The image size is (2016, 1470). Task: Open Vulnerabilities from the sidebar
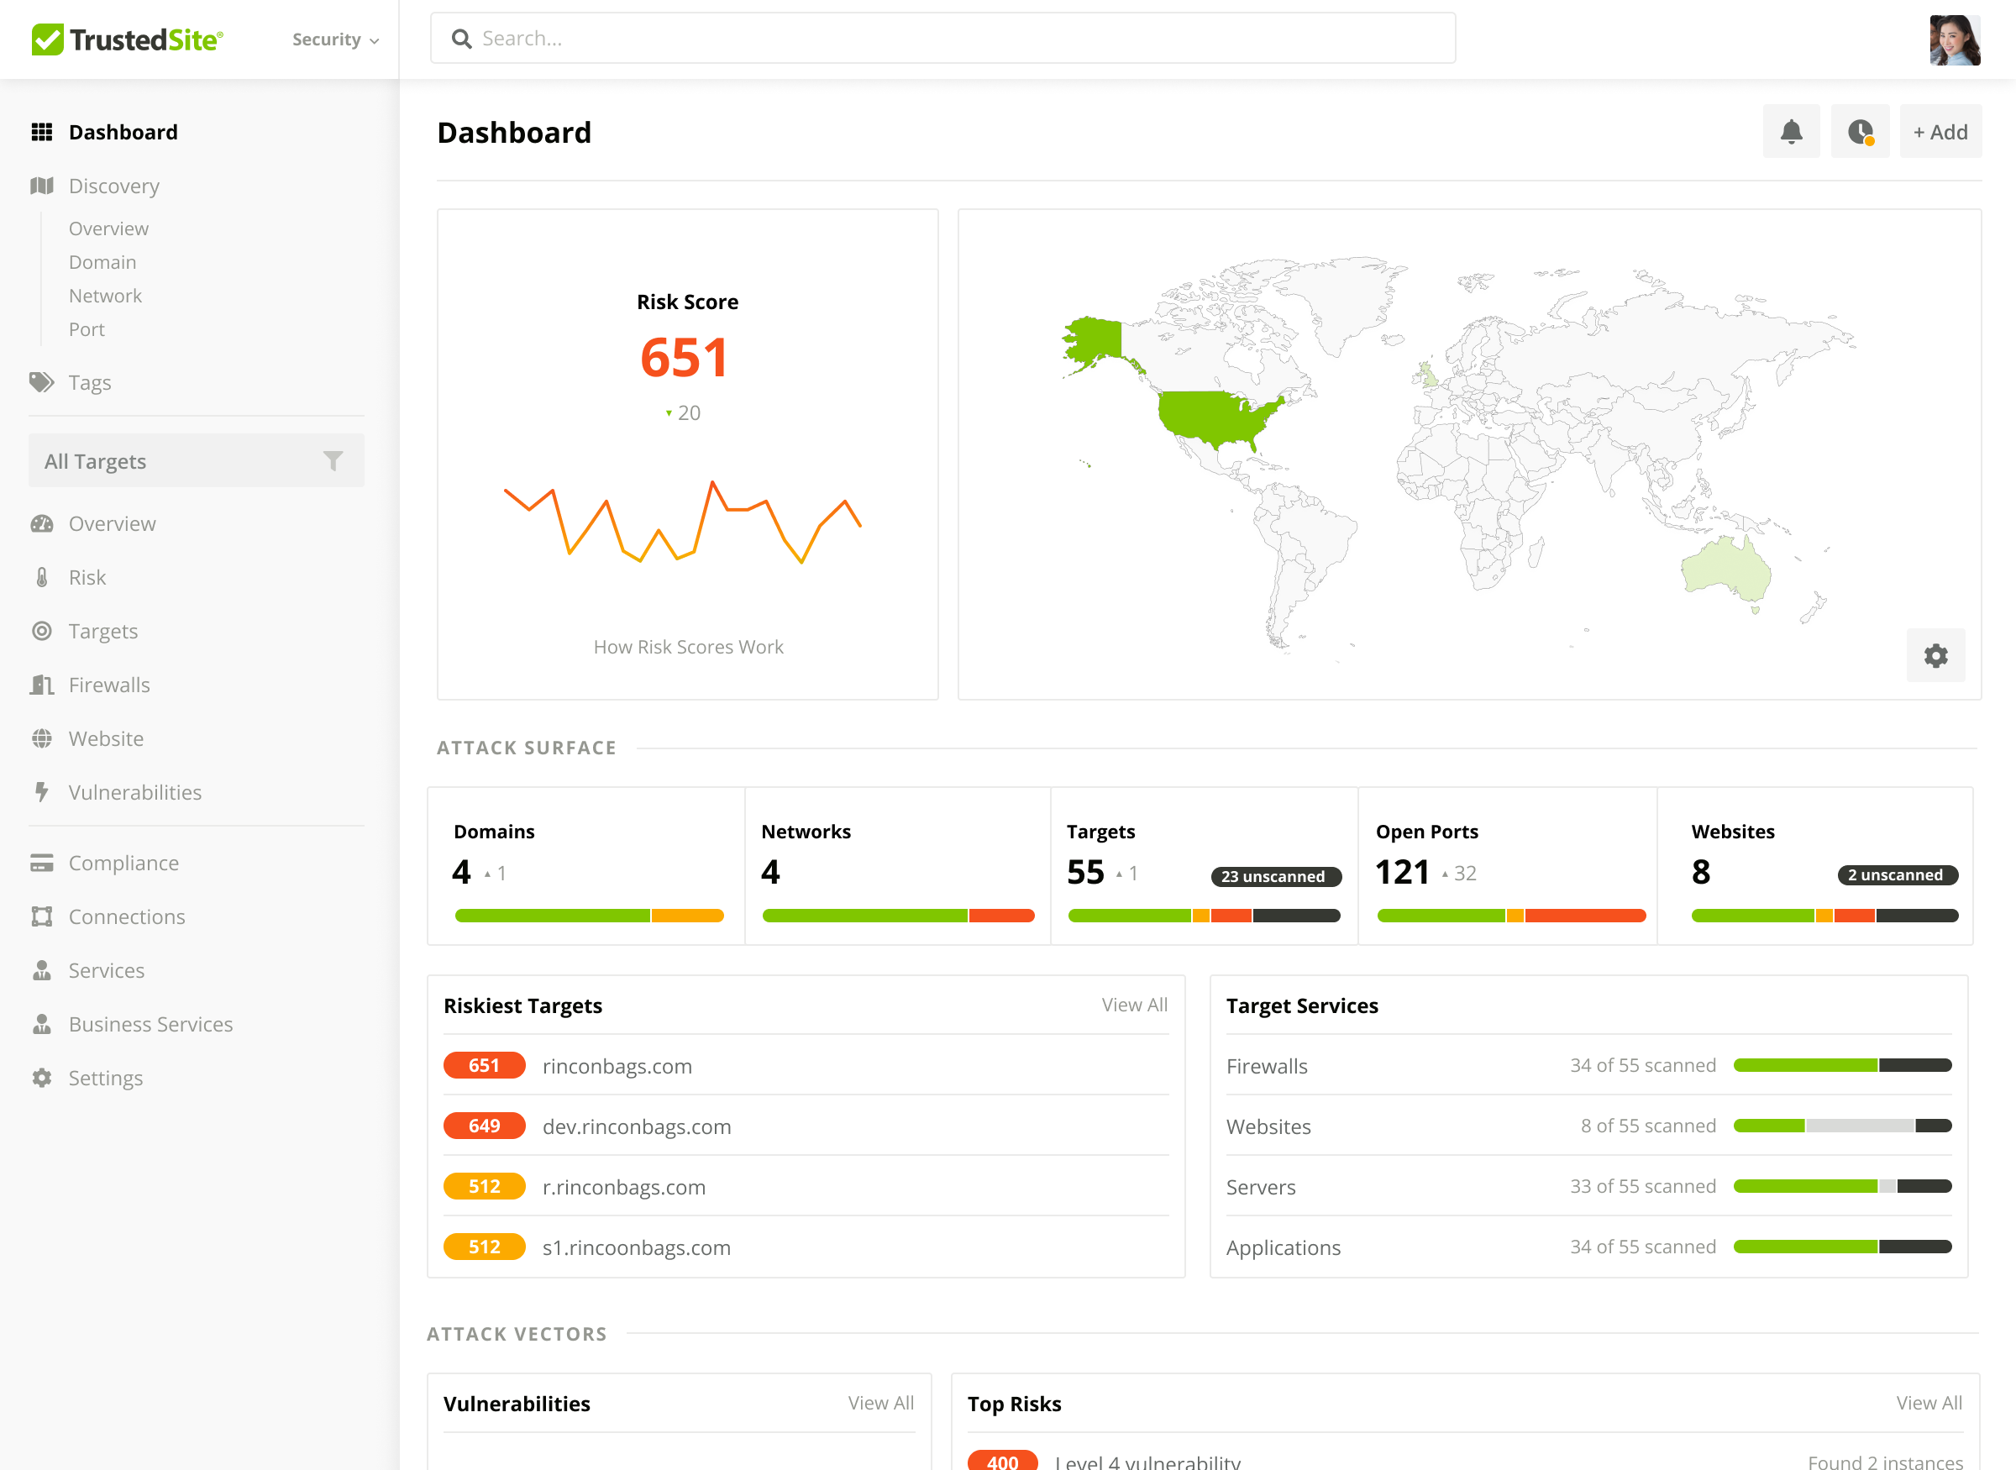pyautogui.click(x=134, y=792)
